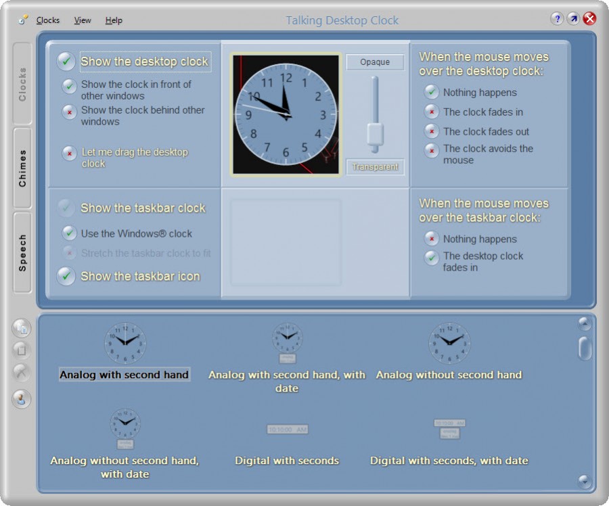This screenshot has width=609, height=506.
Task: Click the greyed-out delete X icon
Action: 22,372
